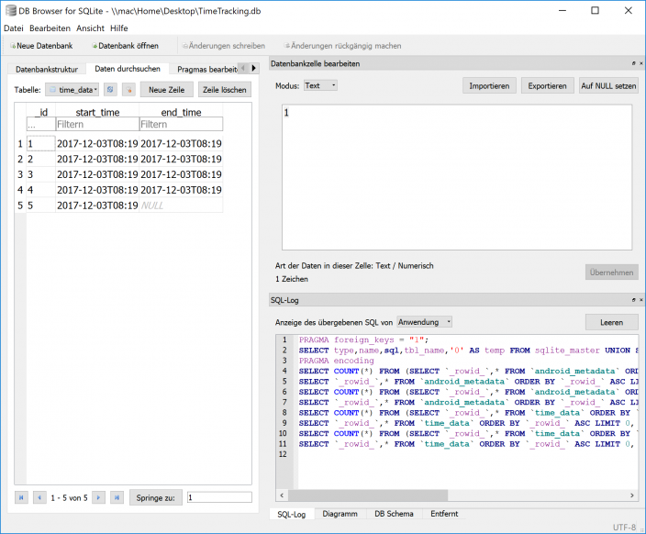Open the Bearbeiten menu

(50, 28)
